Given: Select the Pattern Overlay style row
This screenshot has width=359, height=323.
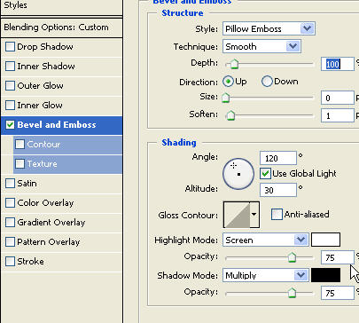Looking at the screenshot, I should [61, 242].
